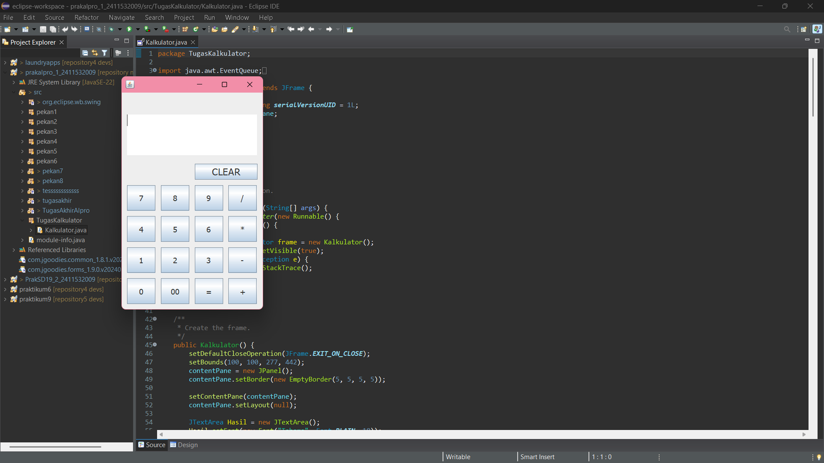Viewport: 824px width, 463px height.
Task: Open the Run button dropdown arrow
Action: (x=138, y=29)
